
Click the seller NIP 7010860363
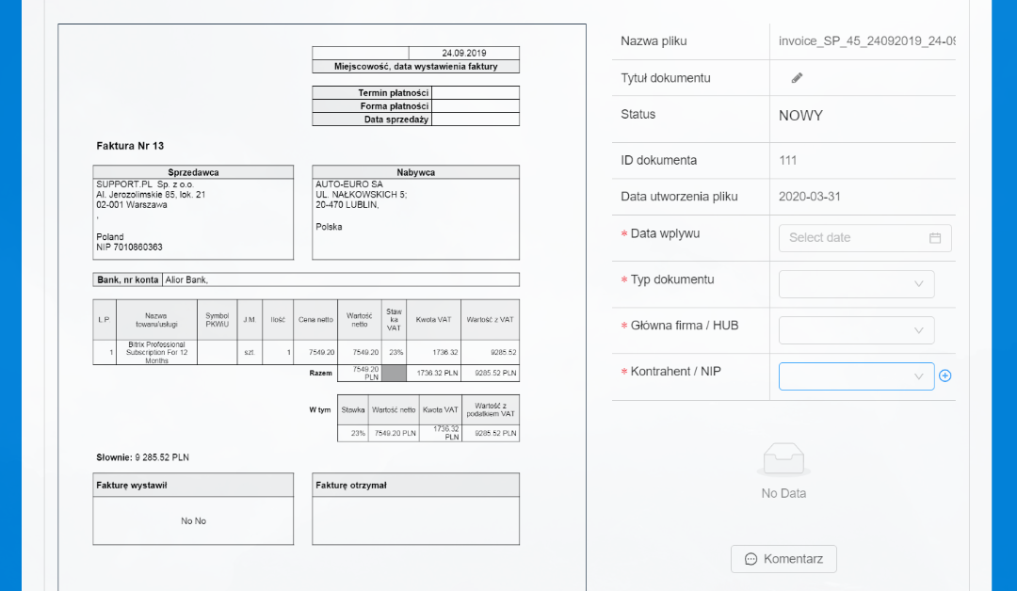(129, 247)
